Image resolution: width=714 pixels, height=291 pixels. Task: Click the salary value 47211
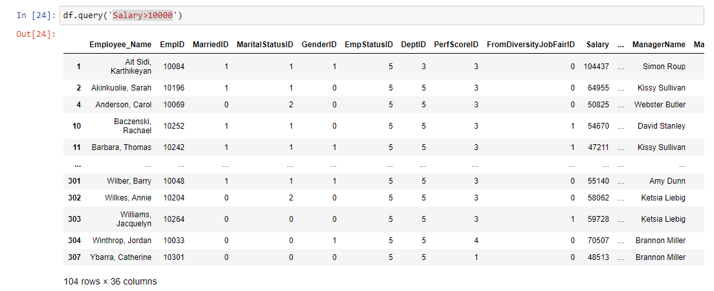click(x=598, y=147)
